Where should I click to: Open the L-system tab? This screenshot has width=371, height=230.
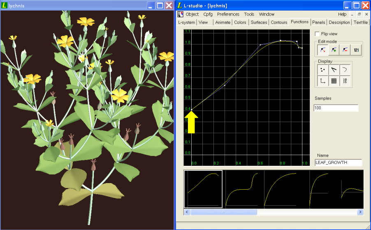tap(187, 22)
